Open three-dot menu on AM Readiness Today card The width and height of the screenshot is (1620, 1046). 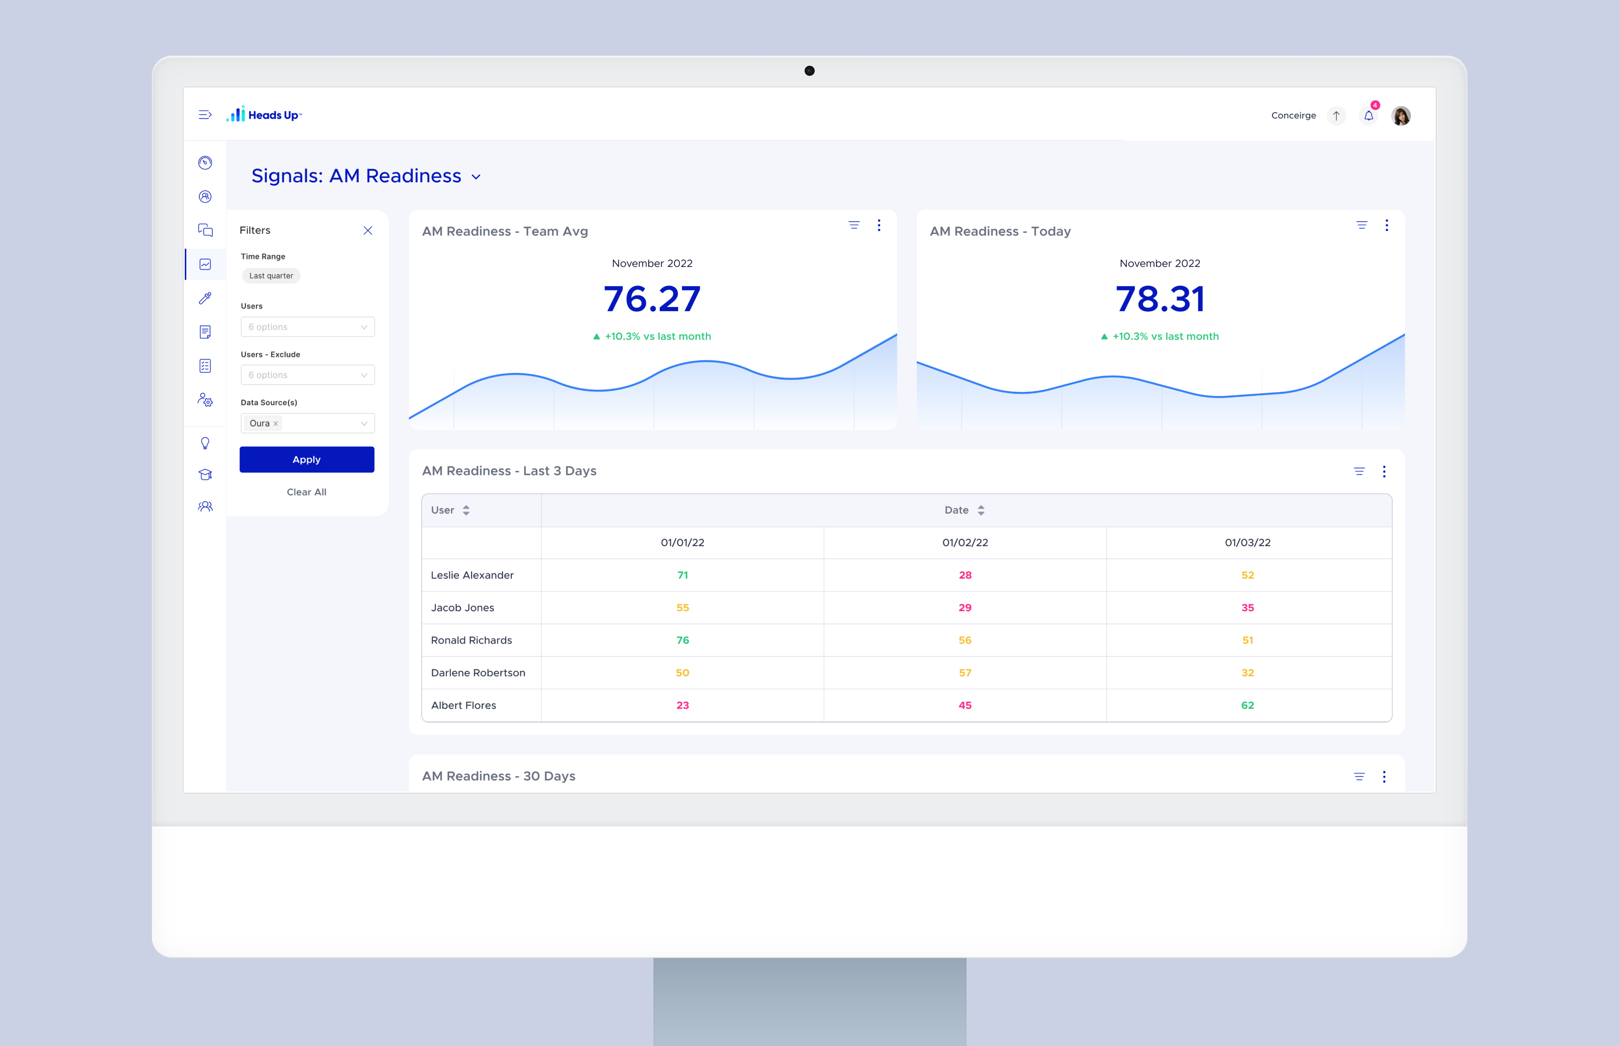(x=1387, y=225)
